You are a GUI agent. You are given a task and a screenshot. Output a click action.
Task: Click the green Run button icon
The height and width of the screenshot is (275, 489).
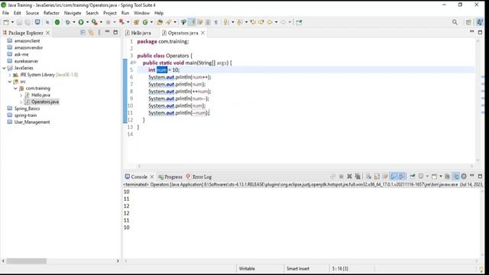coord(81,22)
